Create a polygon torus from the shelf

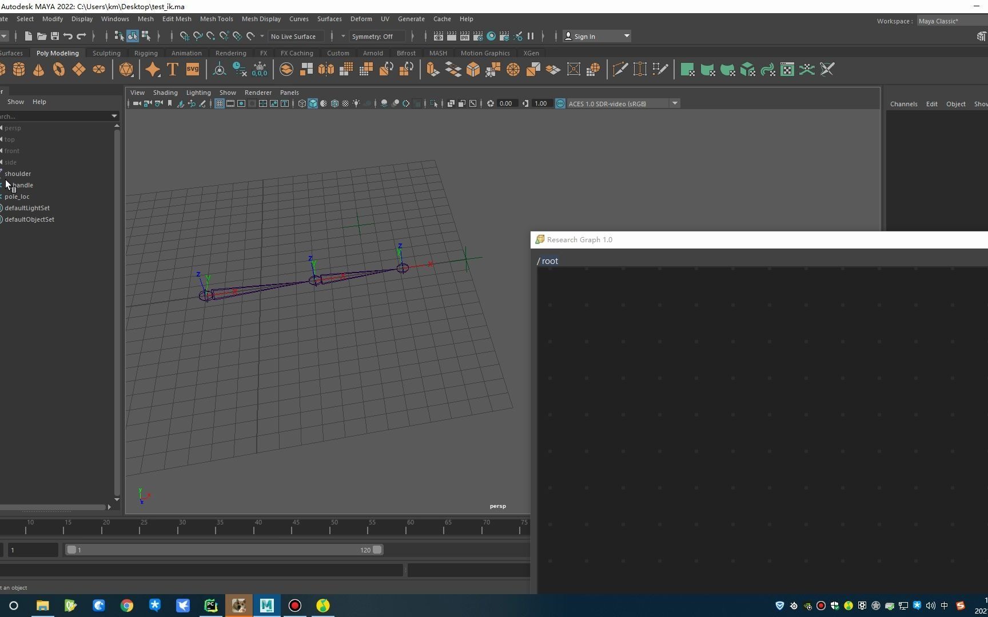point(58,70)
